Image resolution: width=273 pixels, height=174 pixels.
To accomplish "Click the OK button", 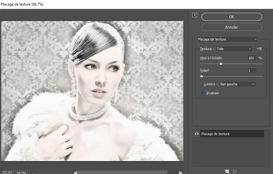I will (231, 17).
